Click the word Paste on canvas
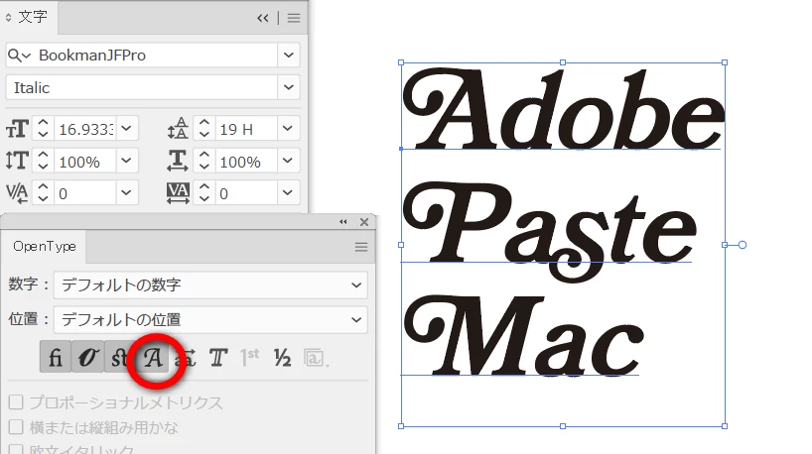 point(549,230)
